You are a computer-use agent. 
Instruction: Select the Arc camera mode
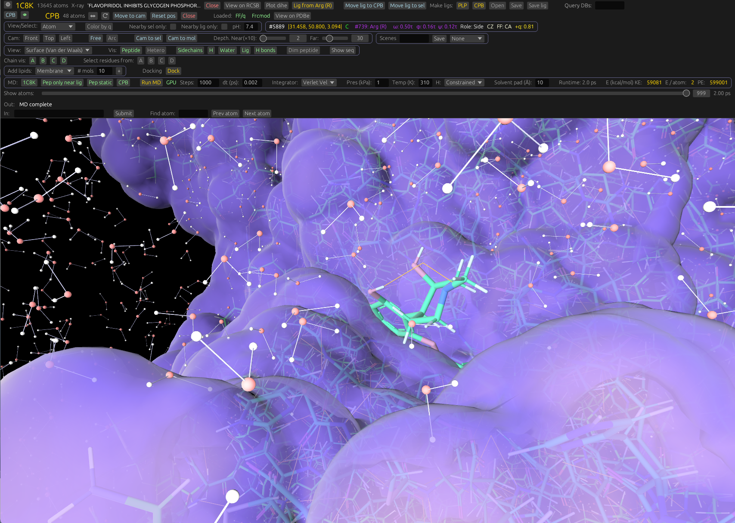click(112, 38)
